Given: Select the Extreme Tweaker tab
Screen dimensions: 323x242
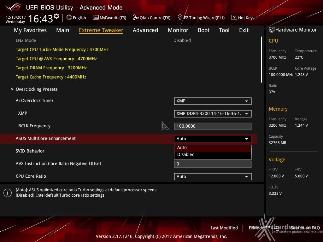Looking at the screenshot, I should 101,30.
